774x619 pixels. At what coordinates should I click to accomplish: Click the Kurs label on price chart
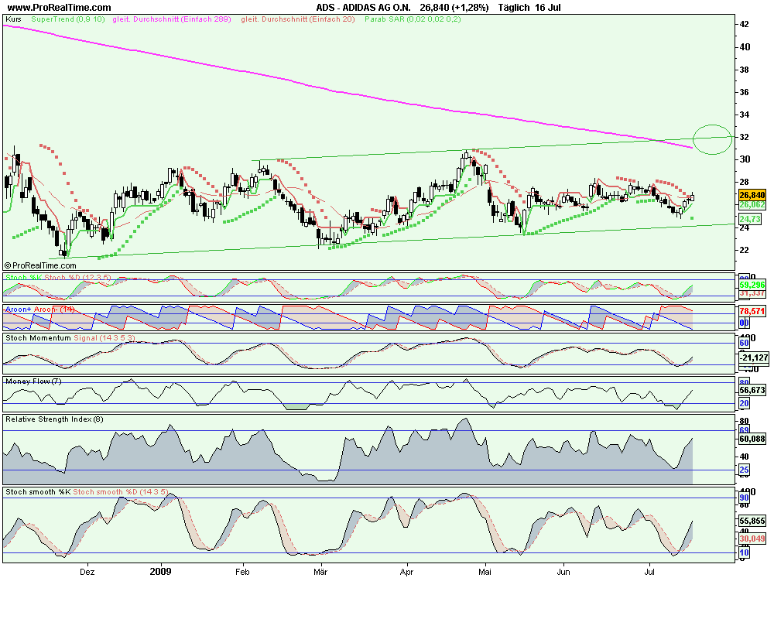pyautogui.click(x=12, y=18)
